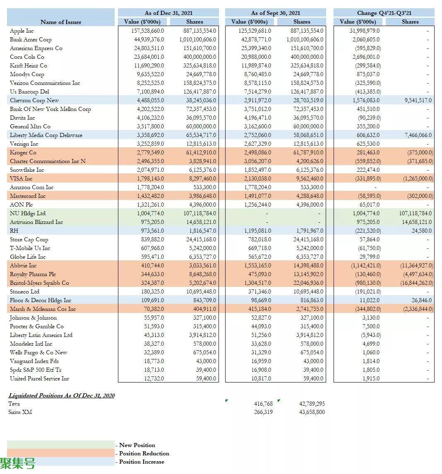Click the Value ($'000s) subheader under Sept 30, 2021
442x474 pixels.
click(x=249, y=22)
